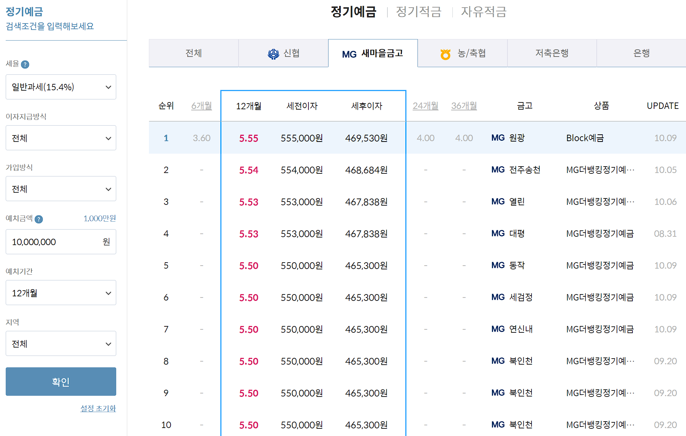The height and width of the screenshot is (436, 686).
Task: Click the MG logo in the 동작 row
Action: coord(498,266)
